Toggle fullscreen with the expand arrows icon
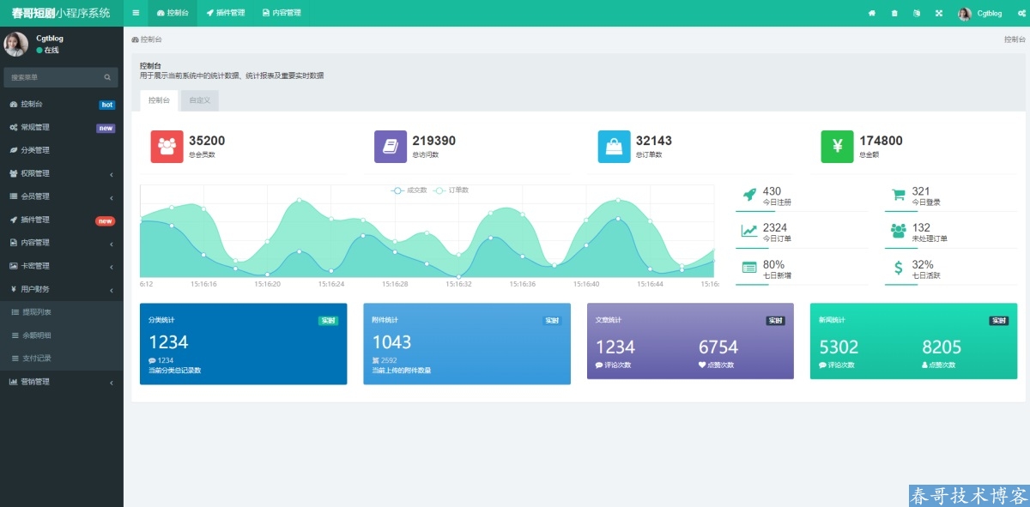Image resolution: width=1030 pixels, height=507 pixels. [938, 13]
